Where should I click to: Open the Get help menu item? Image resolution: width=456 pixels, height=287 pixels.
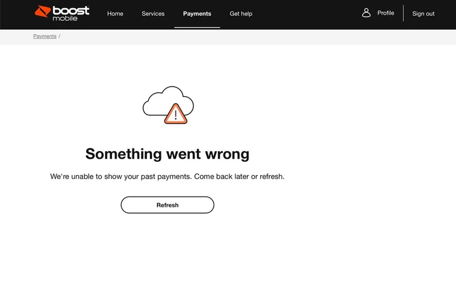click(x=241, y=13)
